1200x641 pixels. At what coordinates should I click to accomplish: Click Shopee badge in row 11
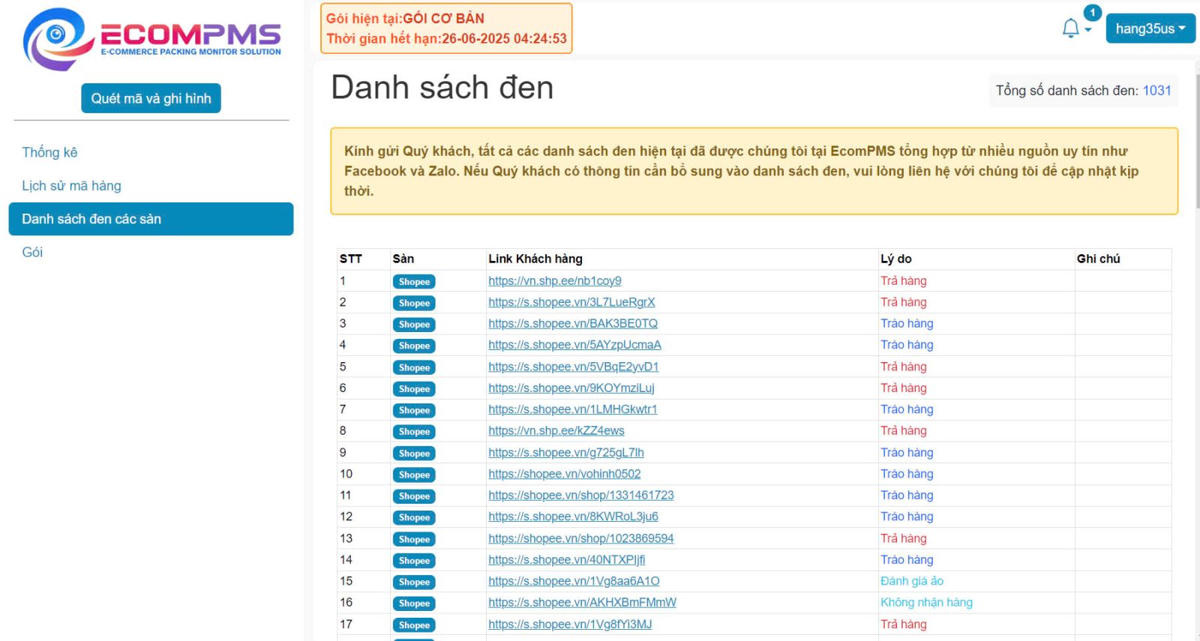414,496
